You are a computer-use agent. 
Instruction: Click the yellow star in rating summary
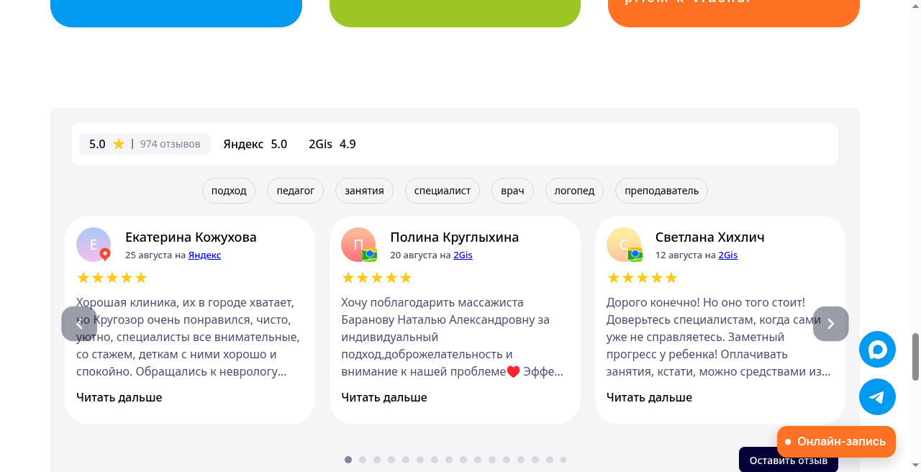click(119, 144)
